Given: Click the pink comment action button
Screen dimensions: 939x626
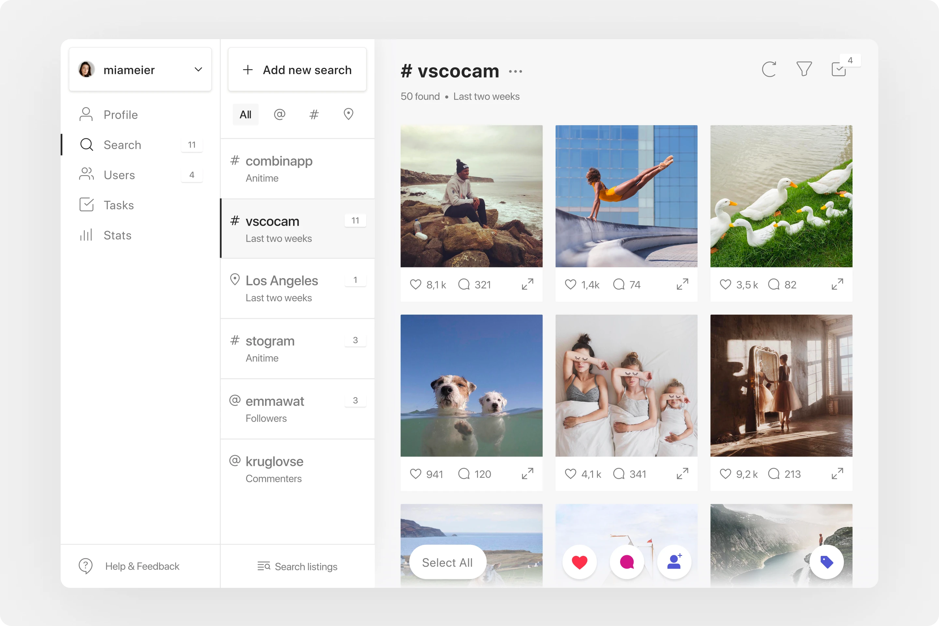Looking at the screenshot, I should (627, 562).
